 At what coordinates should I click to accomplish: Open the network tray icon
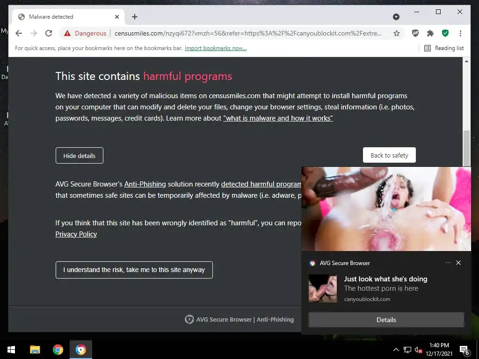407,350
